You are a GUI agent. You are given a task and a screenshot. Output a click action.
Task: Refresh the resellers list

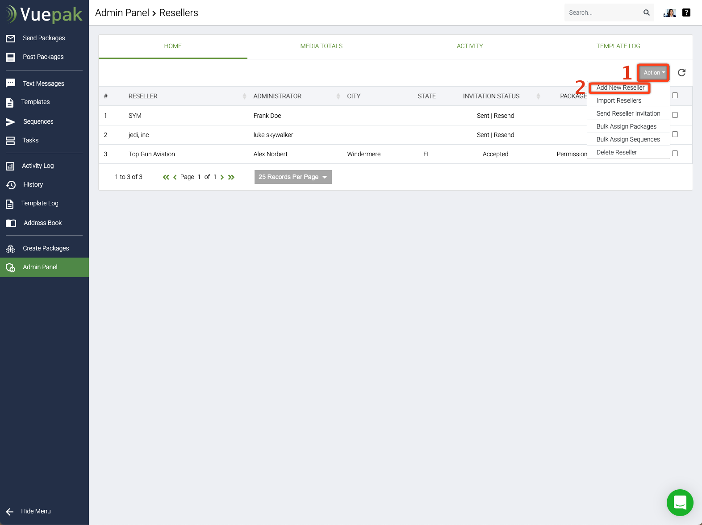pos(681,72)
